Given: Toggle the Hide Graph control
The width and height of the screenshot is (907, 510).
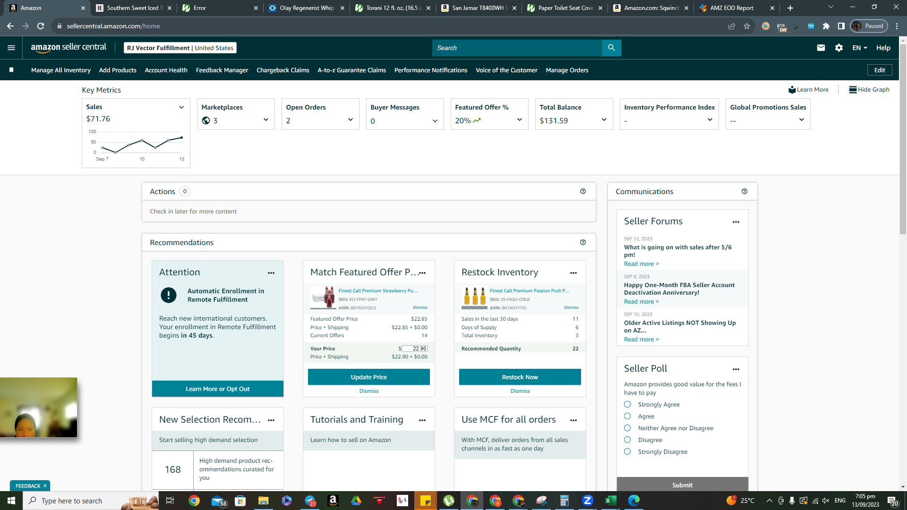Looking at the screenshot, I should tap(869, 90).
